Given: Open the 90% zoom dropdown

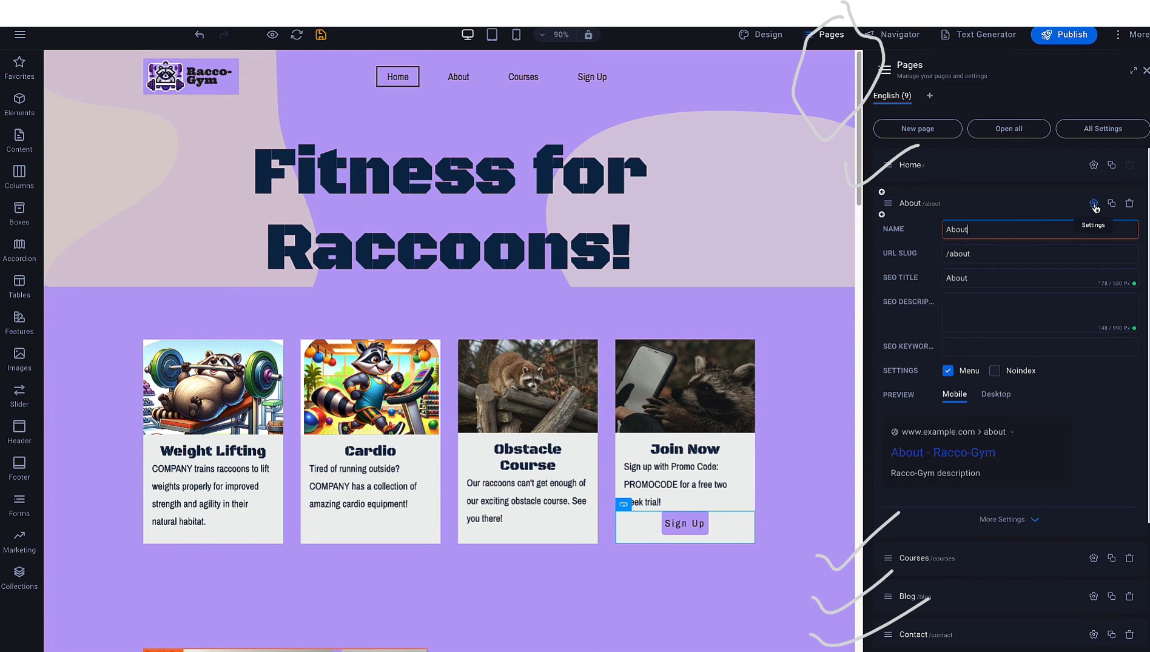Looking at the screenshot, I should [x=554, y=35].
